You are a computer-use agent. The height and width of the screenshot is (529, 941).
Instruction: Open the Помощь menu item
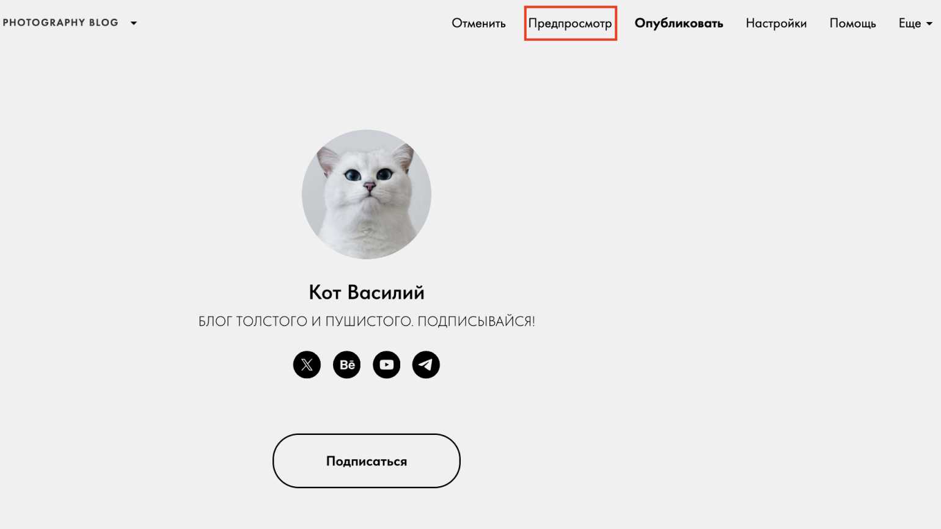[852, 23]
